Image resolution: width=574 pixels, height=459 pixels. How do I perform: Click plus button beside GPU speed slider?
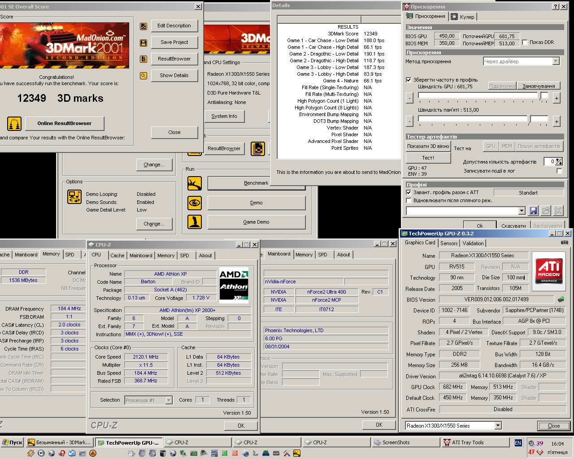click(x=556, y=98)
